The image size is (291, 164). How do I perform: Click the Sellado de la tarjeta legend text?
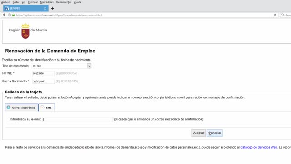(23, 92)
